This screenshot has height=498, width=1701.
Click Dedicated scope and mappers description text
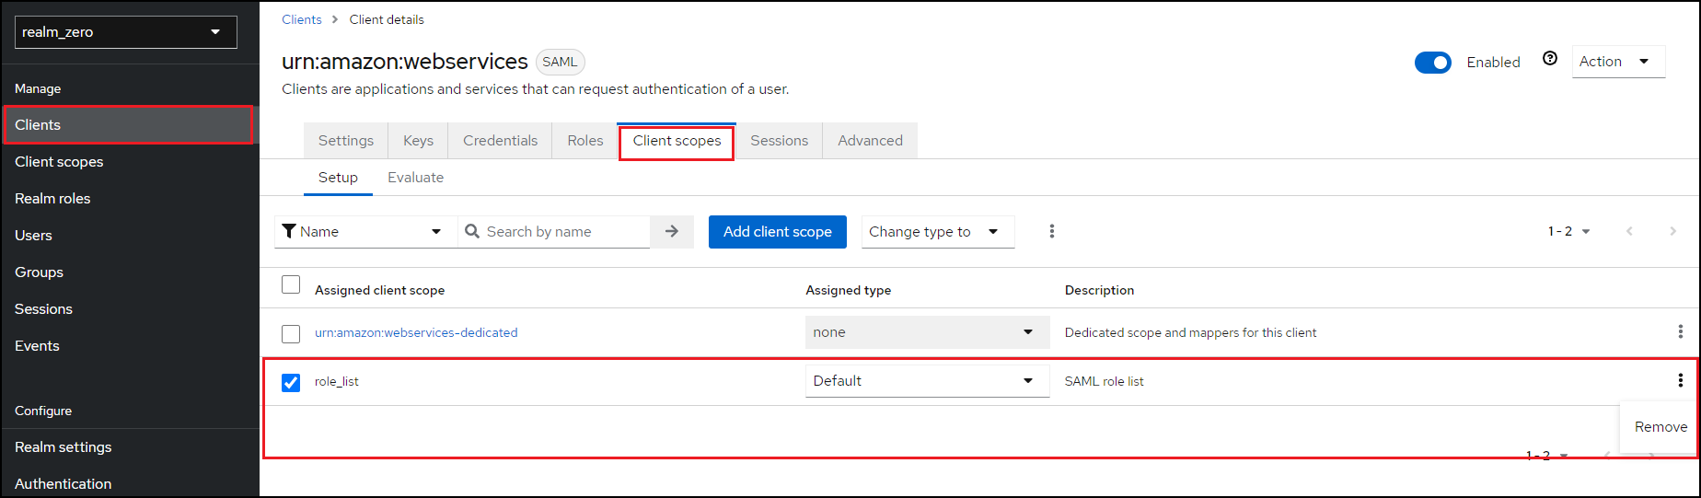pos(1190,332)
